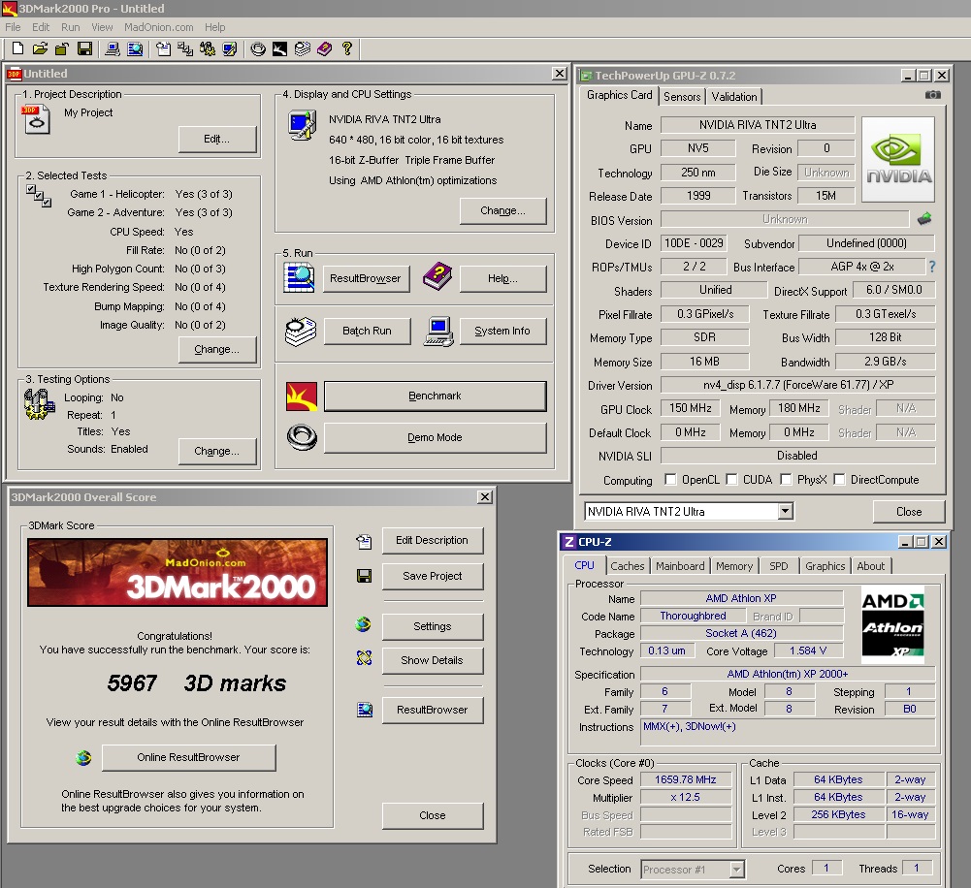Click Change in Selected Tests section
The image size is (971, 888).
(216, 350)
